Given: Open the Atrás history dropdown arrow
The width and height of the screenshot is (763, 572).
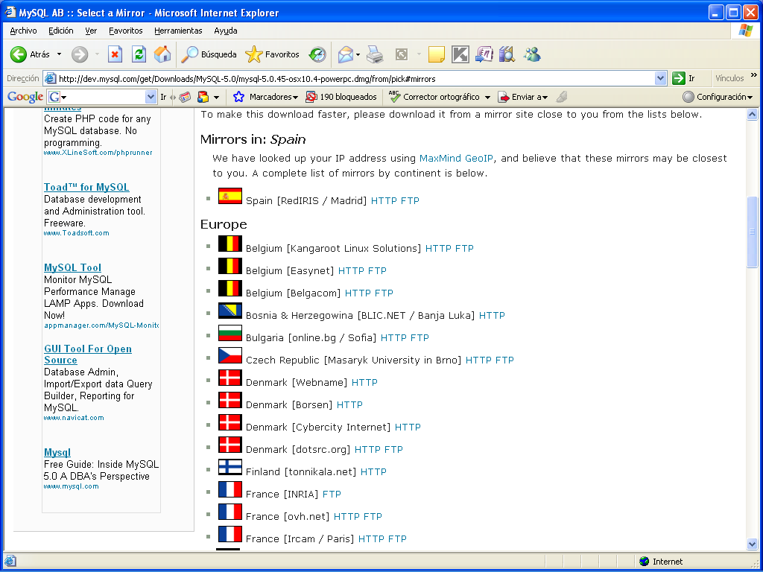Looking at the screenshot, I should pyautogui.click(x=60, y=54).
